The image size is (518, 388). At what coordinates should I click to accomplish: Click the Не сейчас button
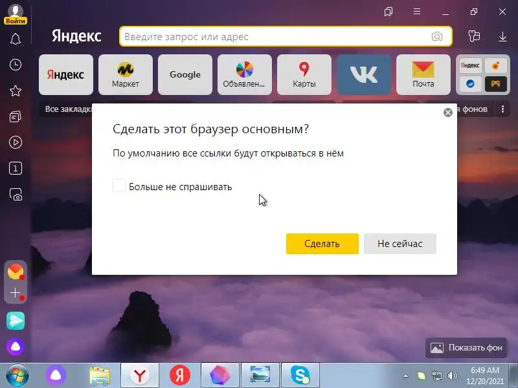pos(400,244)
